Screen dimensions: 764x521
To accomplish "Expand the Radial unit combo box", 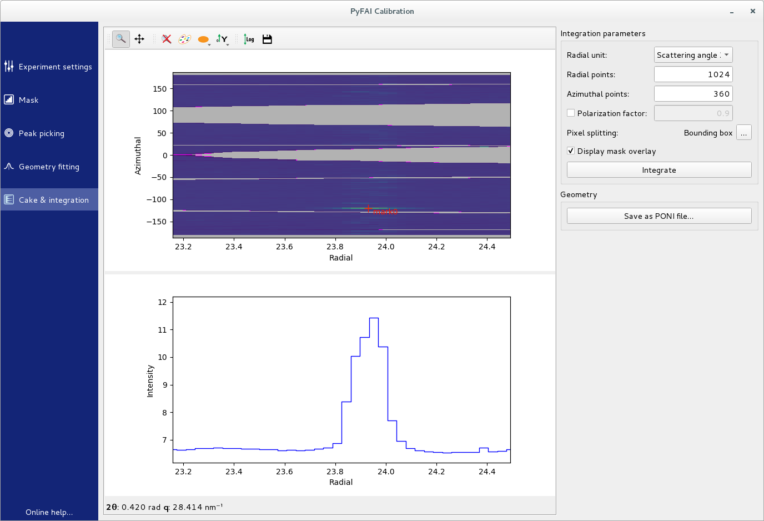I will click(x=693, y=55).
